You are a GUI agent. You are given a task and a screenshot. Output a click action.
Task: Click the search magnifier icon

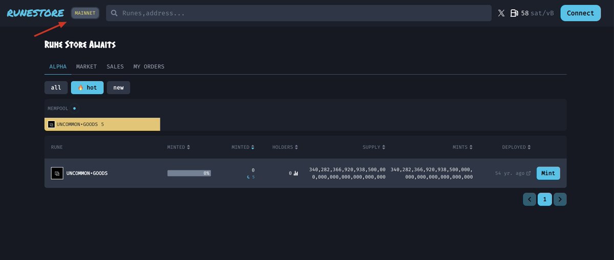click(x=114, y=13)
